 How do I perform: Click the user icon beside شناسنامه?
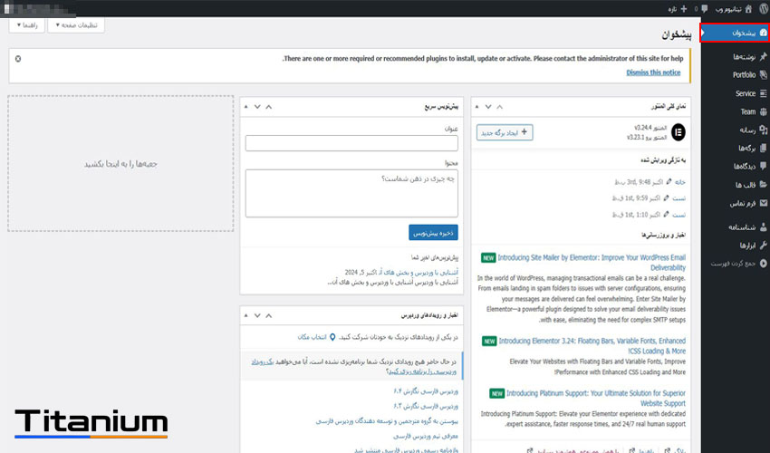763,227
